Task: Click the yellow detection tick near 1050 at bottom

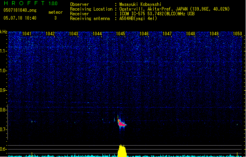Action: pyautogui.click(x=237, y=155)
